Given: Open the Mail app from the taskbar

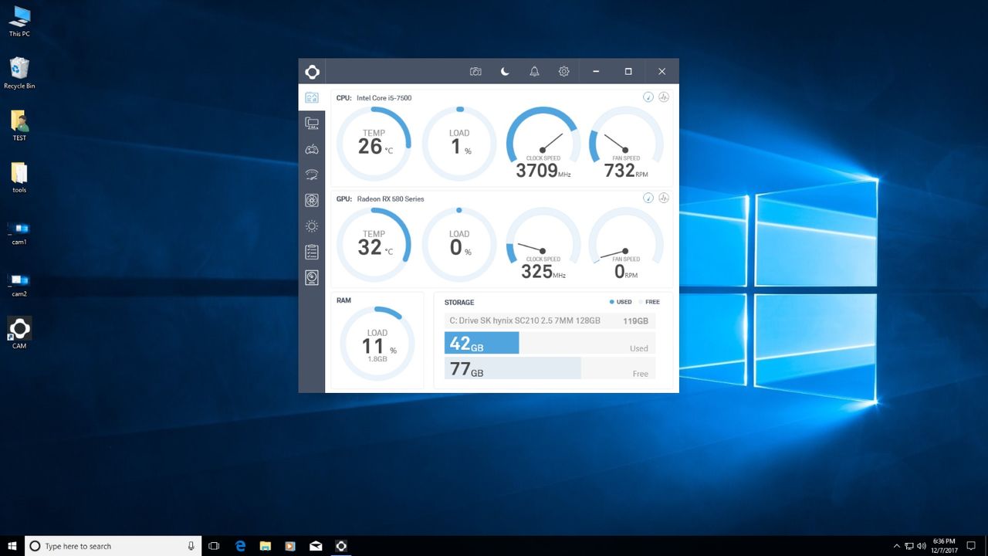Looking at the screenshot, I should 316,546.
